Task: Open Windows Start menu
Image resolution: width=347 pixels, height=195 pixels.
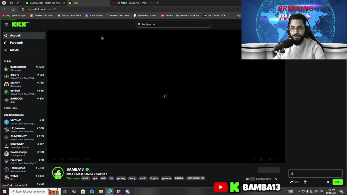Action: [x=4, y=191]
